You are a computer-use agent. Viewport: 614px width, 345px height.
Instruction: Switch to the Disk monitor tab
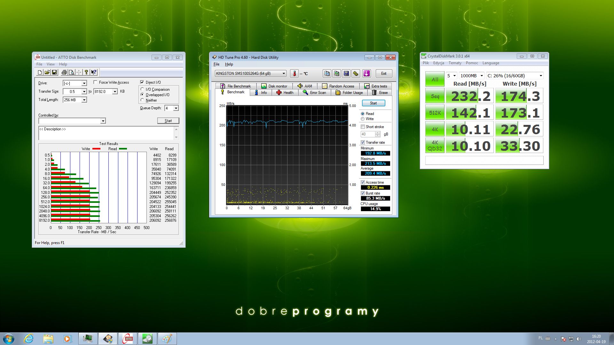click(x=274, y=86)
